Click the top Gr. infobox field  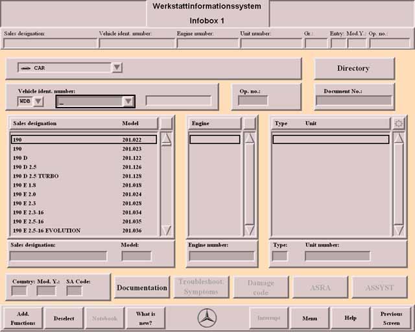(x=316, y=43)
